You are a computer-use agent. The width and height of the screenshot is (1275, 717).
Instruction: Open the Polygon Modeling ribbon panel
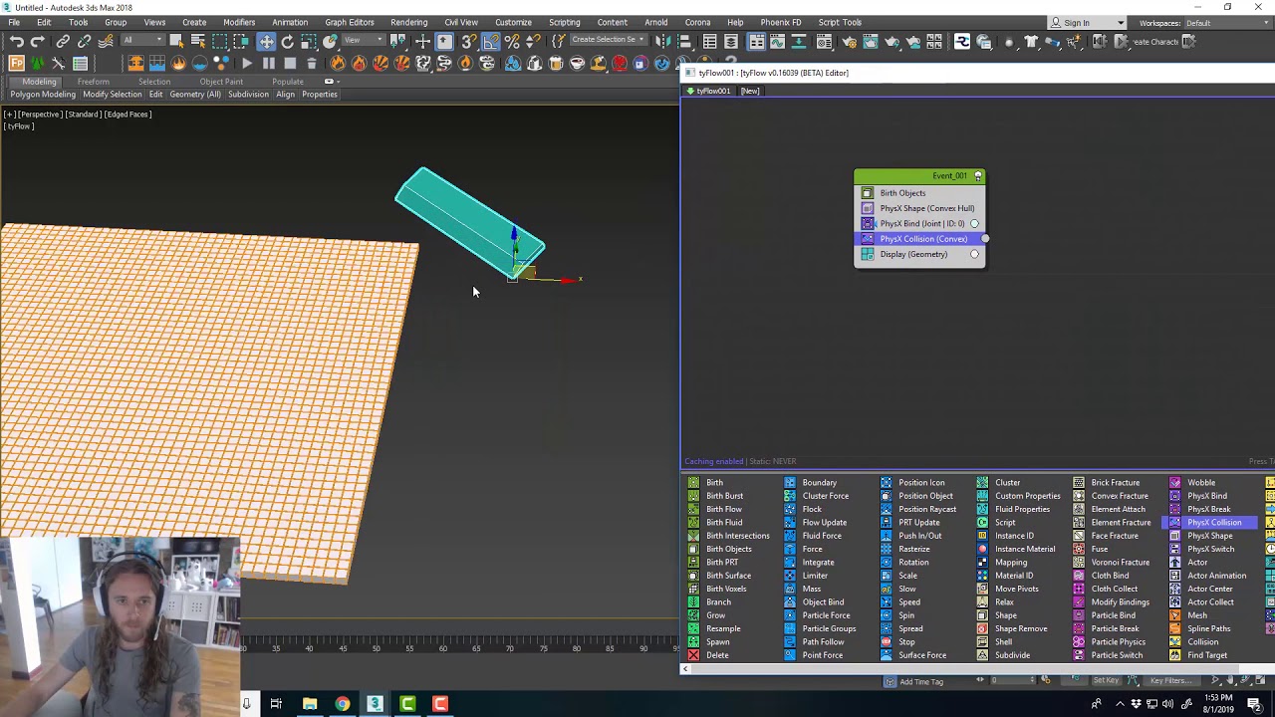click(x=43, y=95)
